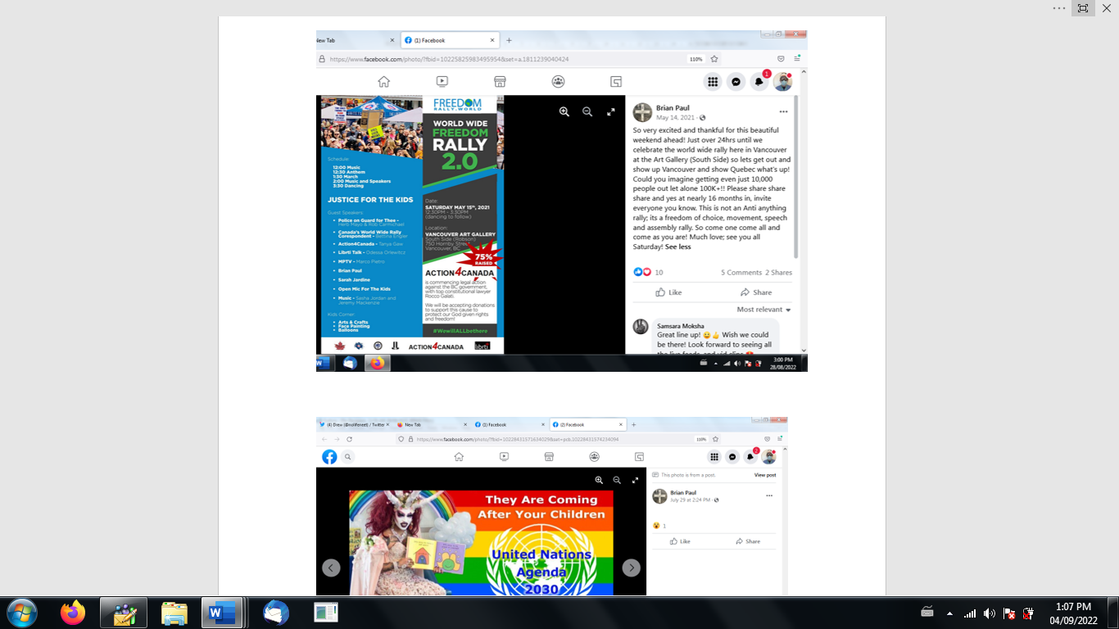Open post options dots beside May 14, 2021 post

point(783,112)
